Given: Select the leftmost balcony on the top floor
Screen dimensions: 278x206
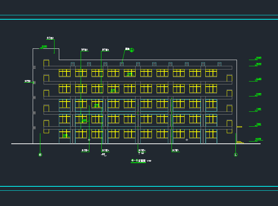Looking at the screenshot, I should click(x=46, y=63).
